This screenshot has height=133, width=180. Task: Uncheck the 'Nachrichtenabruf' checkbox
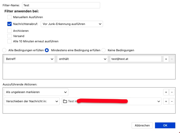point(9,24)
